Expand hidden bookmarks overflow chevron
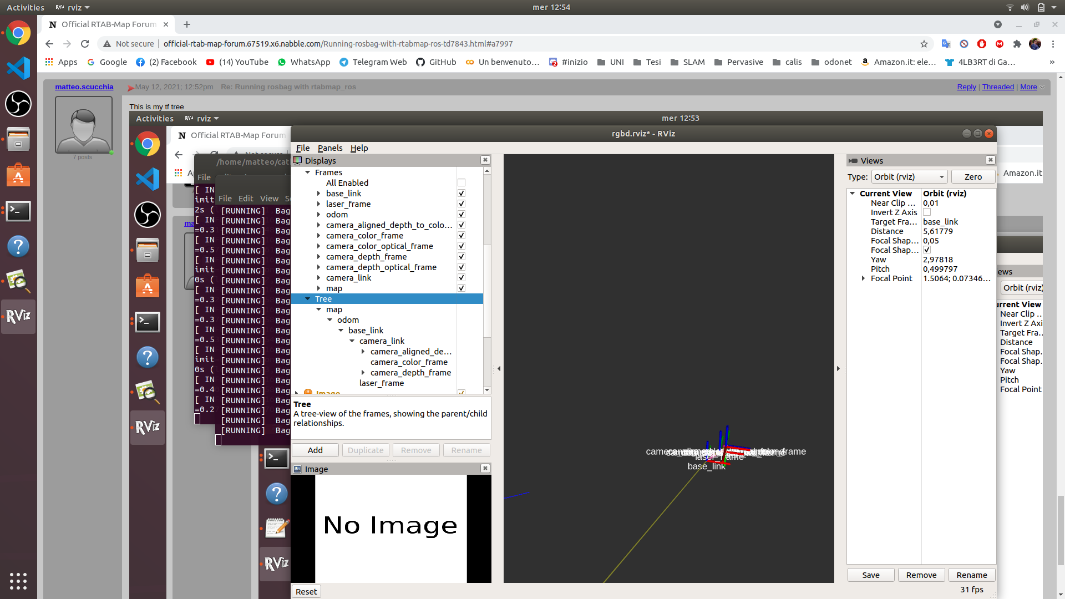 point(1052,62)
